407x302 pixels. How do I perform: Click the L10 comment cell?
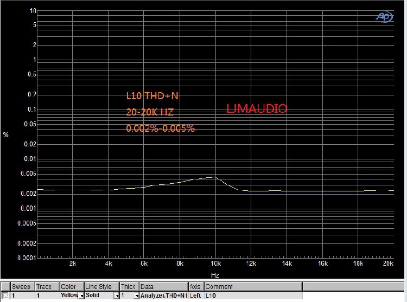[x=253, y=295]
